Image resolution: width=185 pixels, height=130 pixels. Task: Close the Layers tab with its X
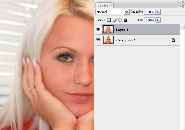pyautogui.click(x=110, y=5)
